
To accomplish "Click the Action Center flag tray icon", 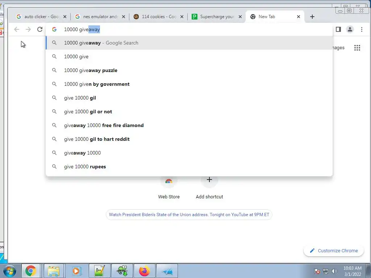I will tap(317, 271).
